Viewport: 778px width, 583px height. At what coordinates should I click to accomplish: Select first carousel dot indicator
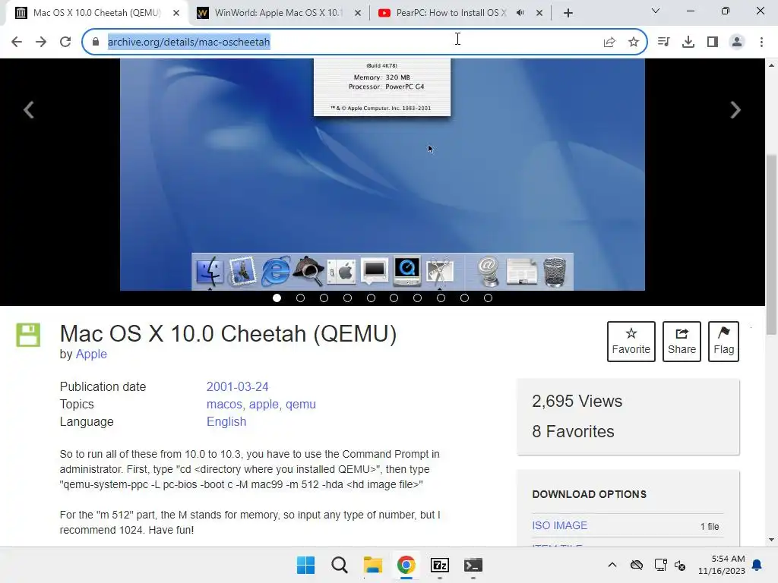tap(277, 298)
